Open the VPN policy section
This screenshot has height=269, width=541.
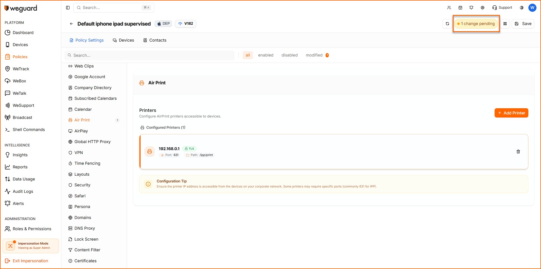(x=78, y=153)
